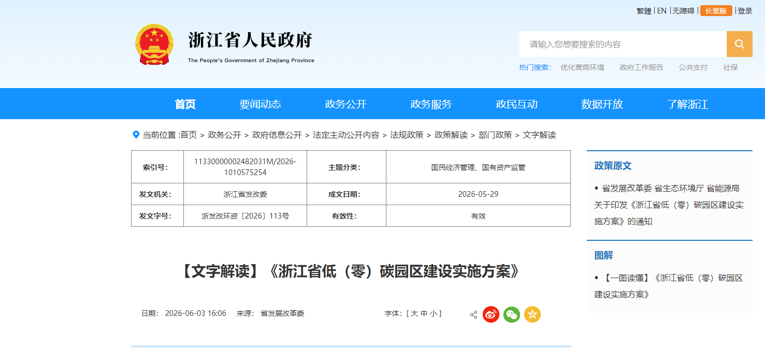The width and height of the screenshot is (765, 361).
Task: Enable the 长辈版 elder mode
Action: point(716,11)
